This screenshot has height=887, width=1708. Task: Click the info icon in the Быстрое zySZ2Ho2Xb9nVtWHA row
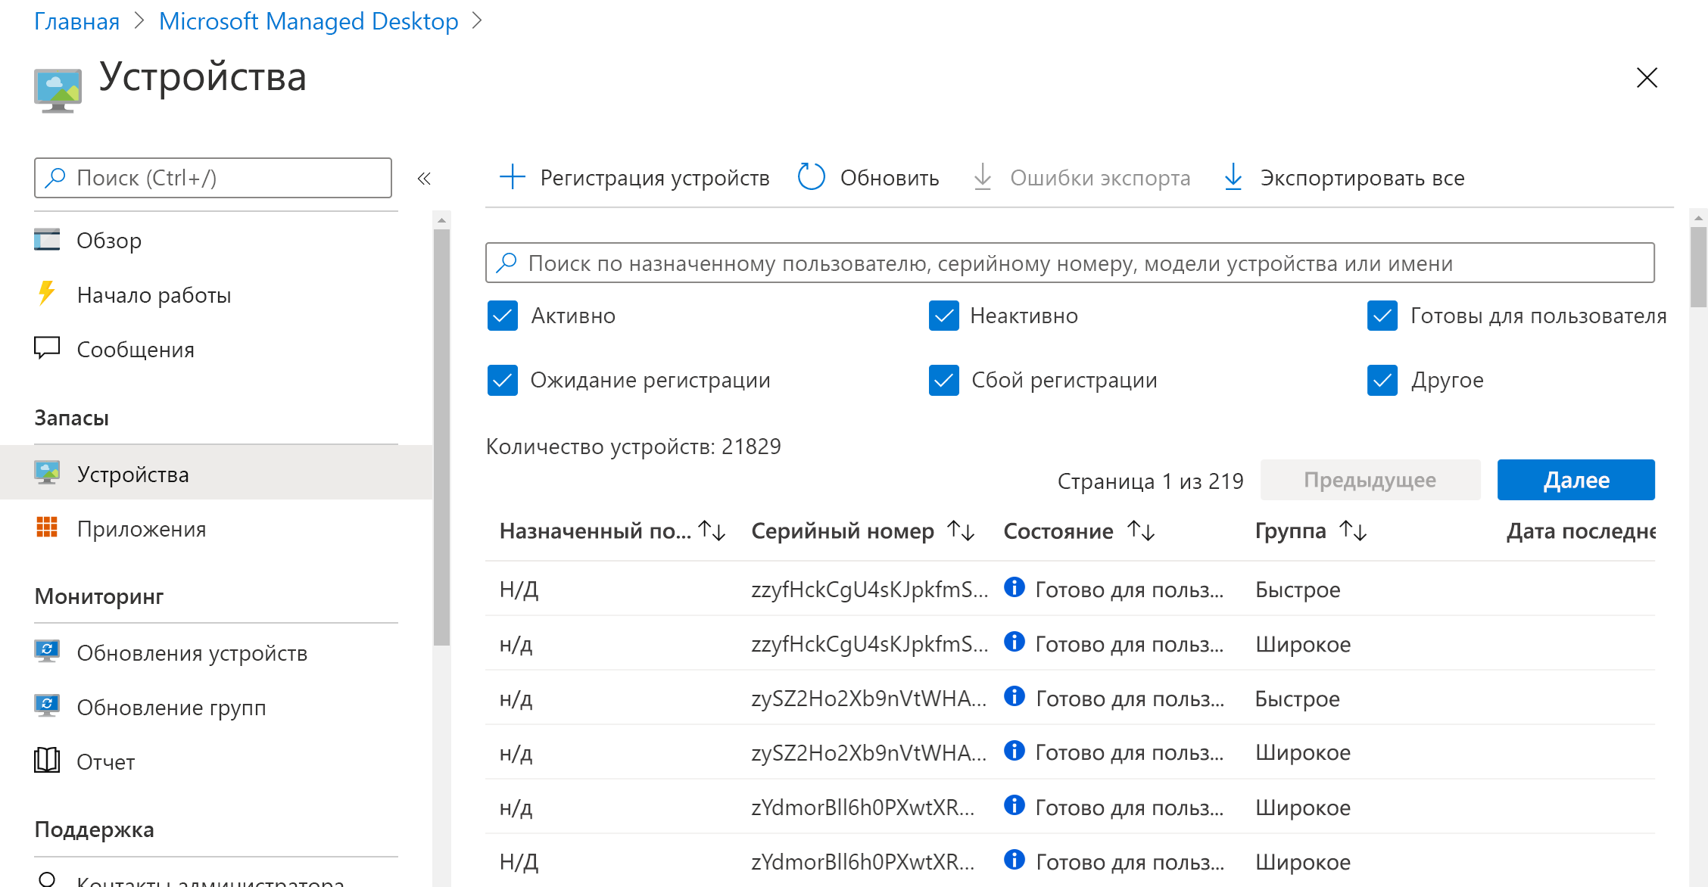[x=1015, y=696]
